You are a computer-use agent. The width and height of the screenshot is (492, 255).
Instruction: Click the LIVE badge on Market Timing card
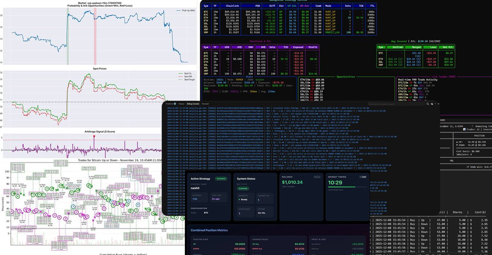[363, 177]
